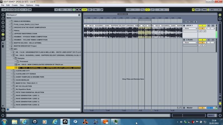Image resolution: width=223 pixels, height=125 pixels.
Task: Click the TAP tempo button
Action: [4, 9]
